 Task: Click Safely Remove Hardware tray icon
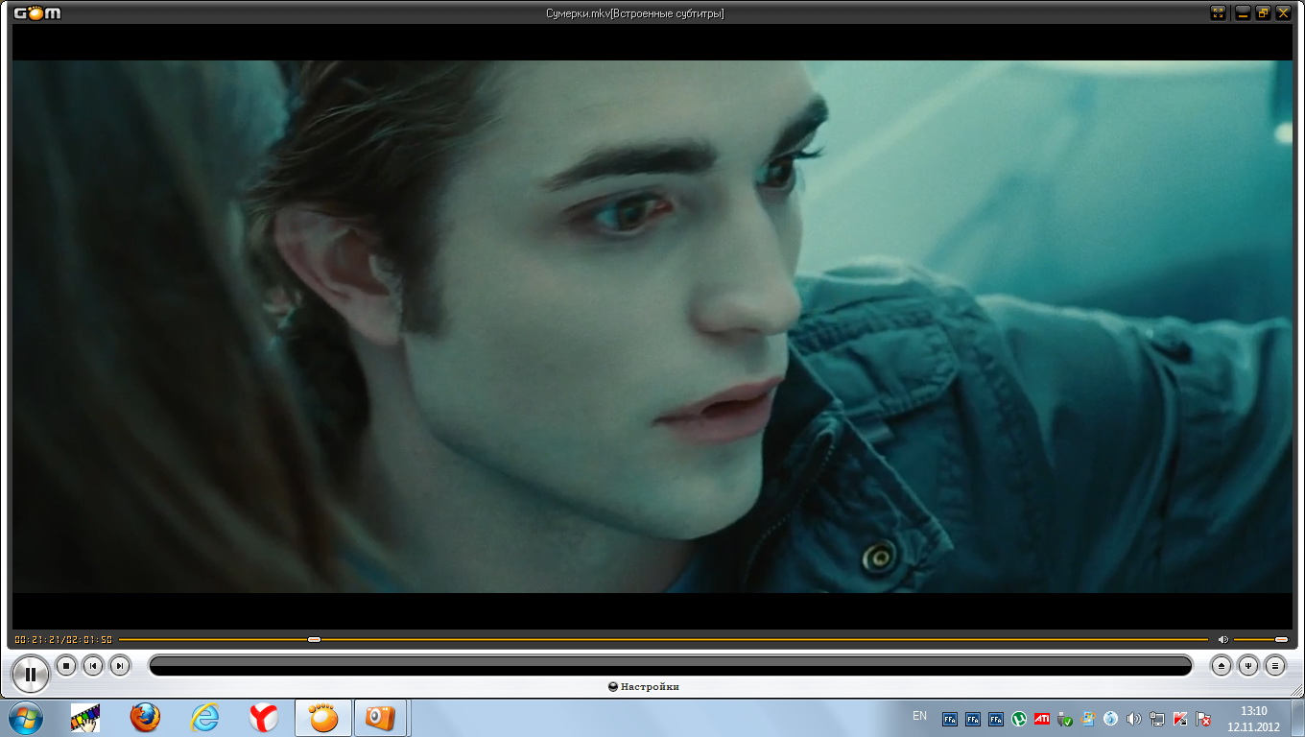[1065, 719]
